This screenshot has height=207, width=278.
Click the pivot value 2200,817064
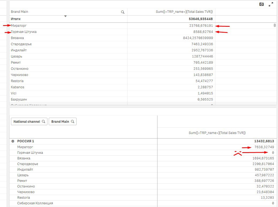(263, 164)
